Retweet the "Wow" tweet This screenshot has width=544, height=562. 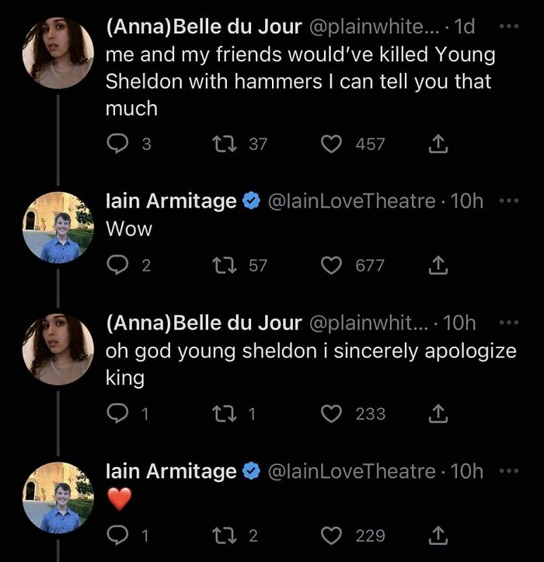pyautogui.click(x=224, y=265)
